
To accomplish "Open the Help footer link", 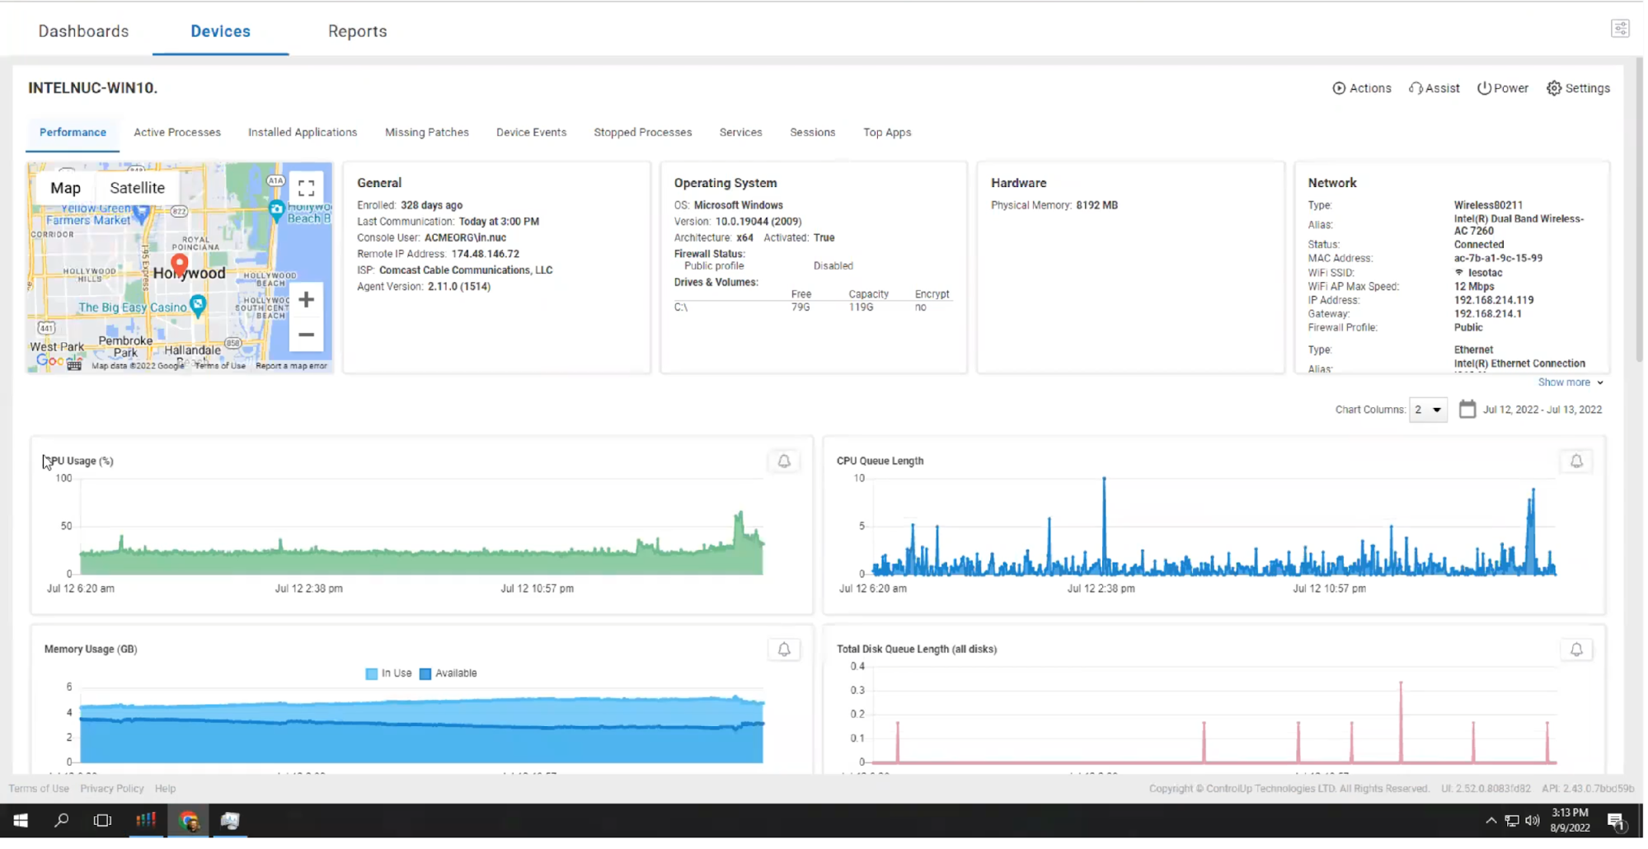I will click(x=166, y=790).
